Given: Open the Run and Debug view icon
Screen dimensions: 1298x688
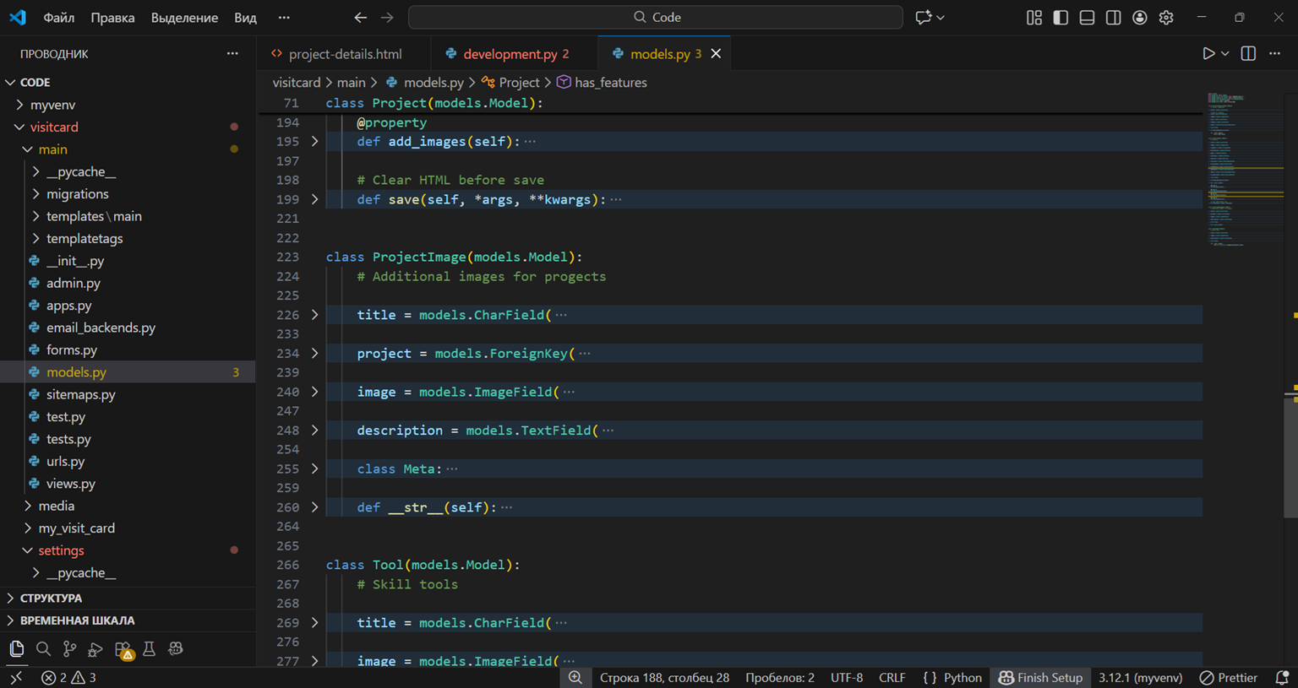Looking at the screenshot, I should (x=95, y=648).
